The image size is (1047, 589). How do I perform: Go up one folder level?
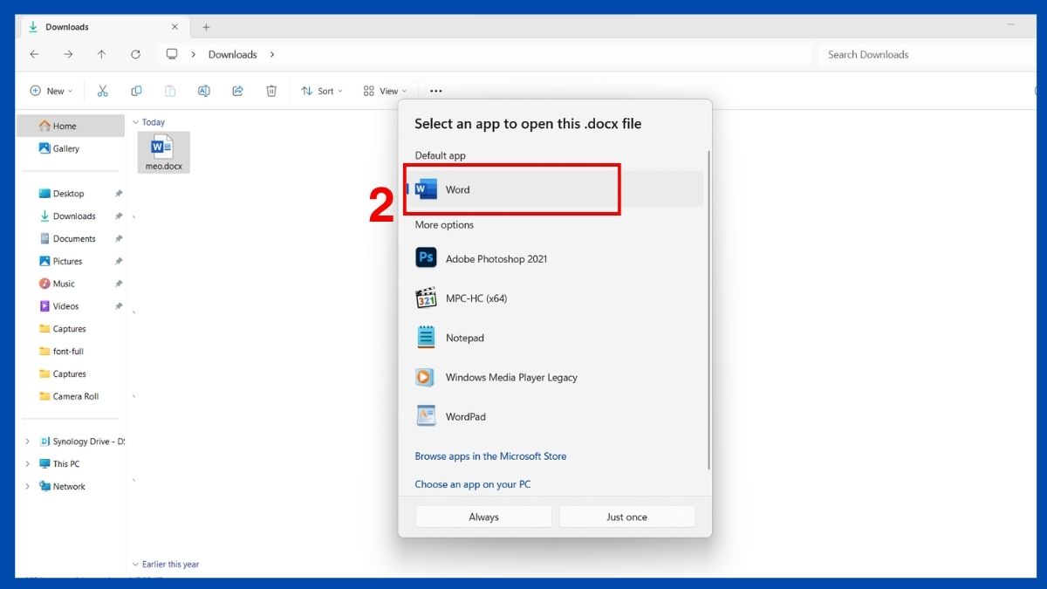point(101,54)
